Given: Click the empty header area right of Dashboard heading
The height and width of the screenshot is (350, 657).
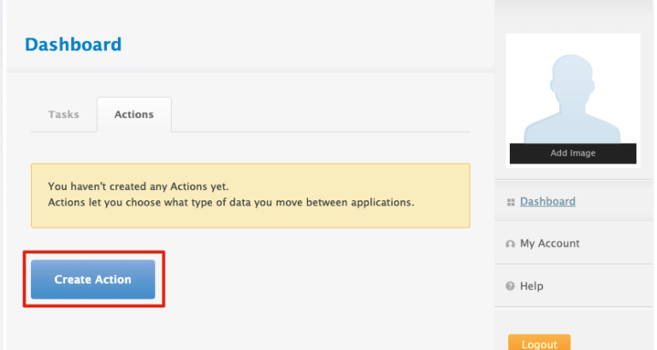Looking at the screenshot, I should coord(308,44).
